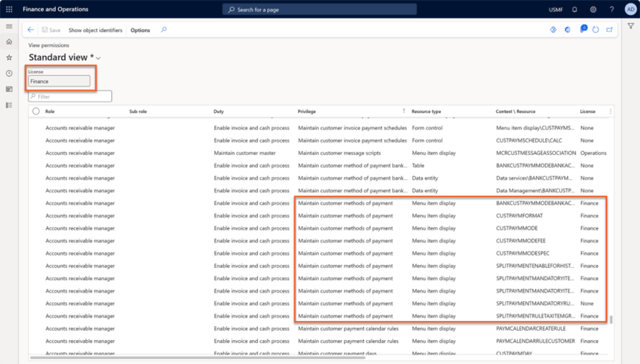Open the help question mark icon
Image resolution: width=640 pixels, height=364 pixels.
pyautogui.click(x=612, y=9)
